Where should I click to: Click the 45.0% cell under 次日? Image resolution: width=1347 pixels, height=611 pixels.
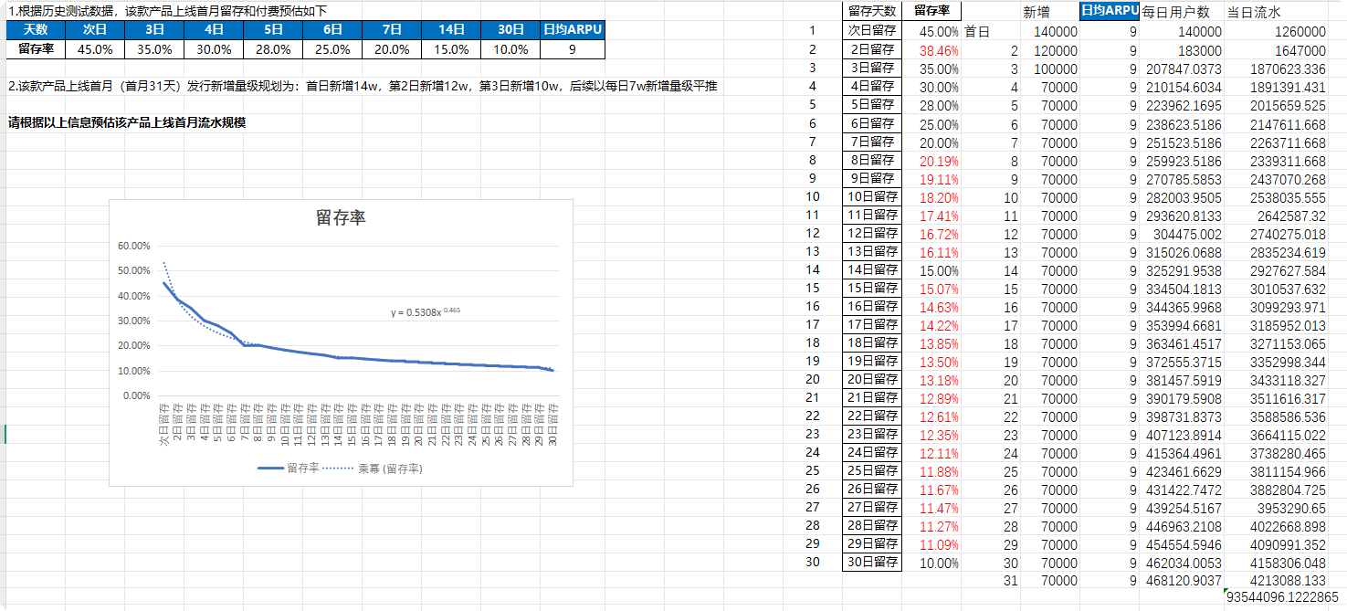pyautogui.click(x=95, y=49)
